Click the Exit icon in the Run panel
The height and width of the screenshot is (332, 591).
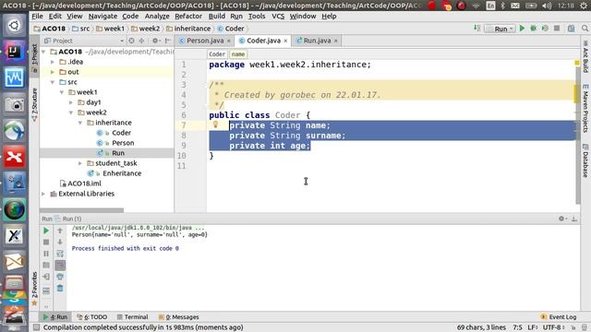(x=46, y=277)
